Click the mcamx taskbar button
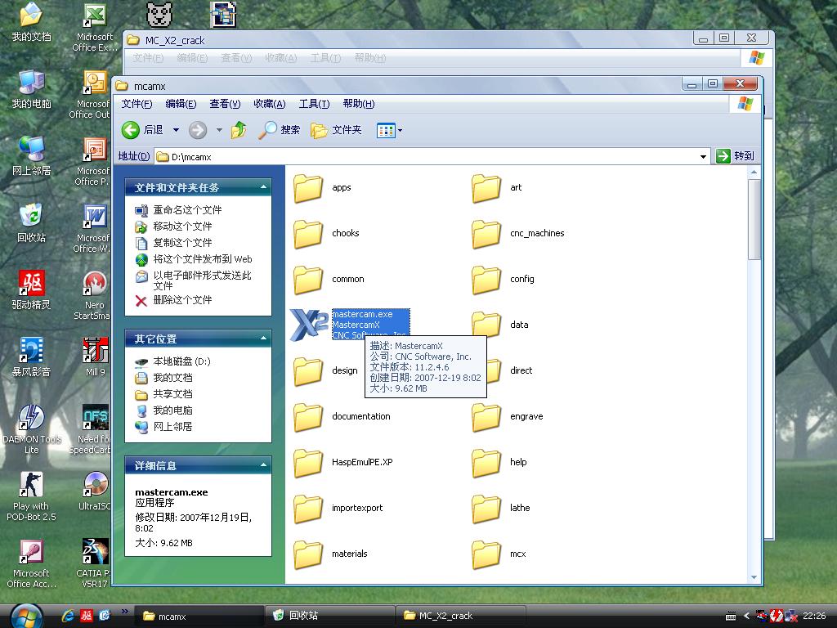This screenshot has width=837, height=628. click(x=199, y=616)
